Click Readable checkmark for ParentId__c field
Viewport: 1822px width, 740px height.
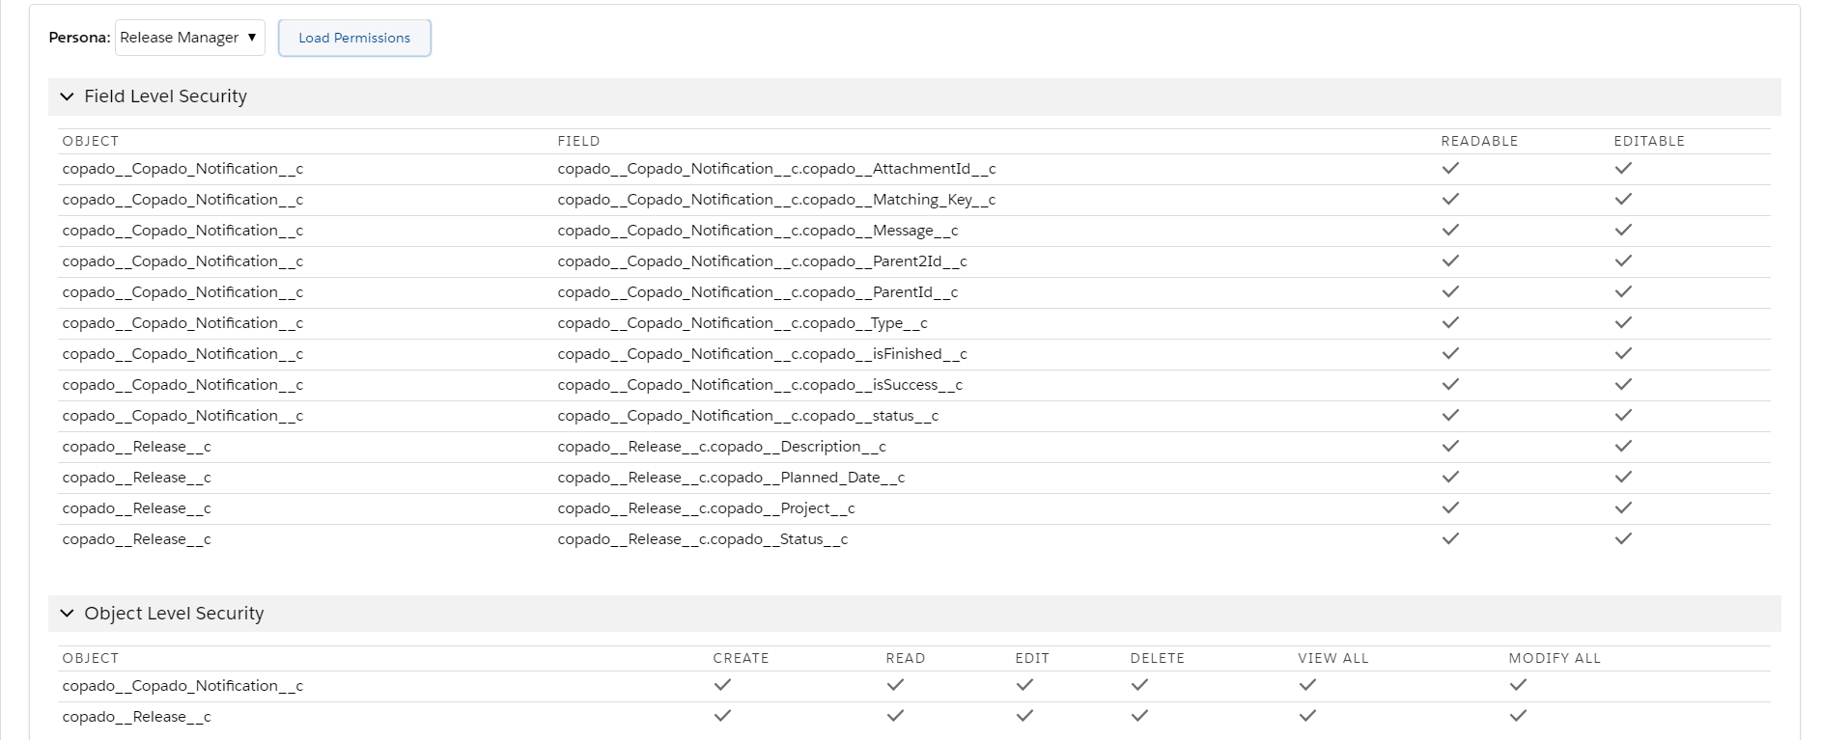tap(1450, 291)
